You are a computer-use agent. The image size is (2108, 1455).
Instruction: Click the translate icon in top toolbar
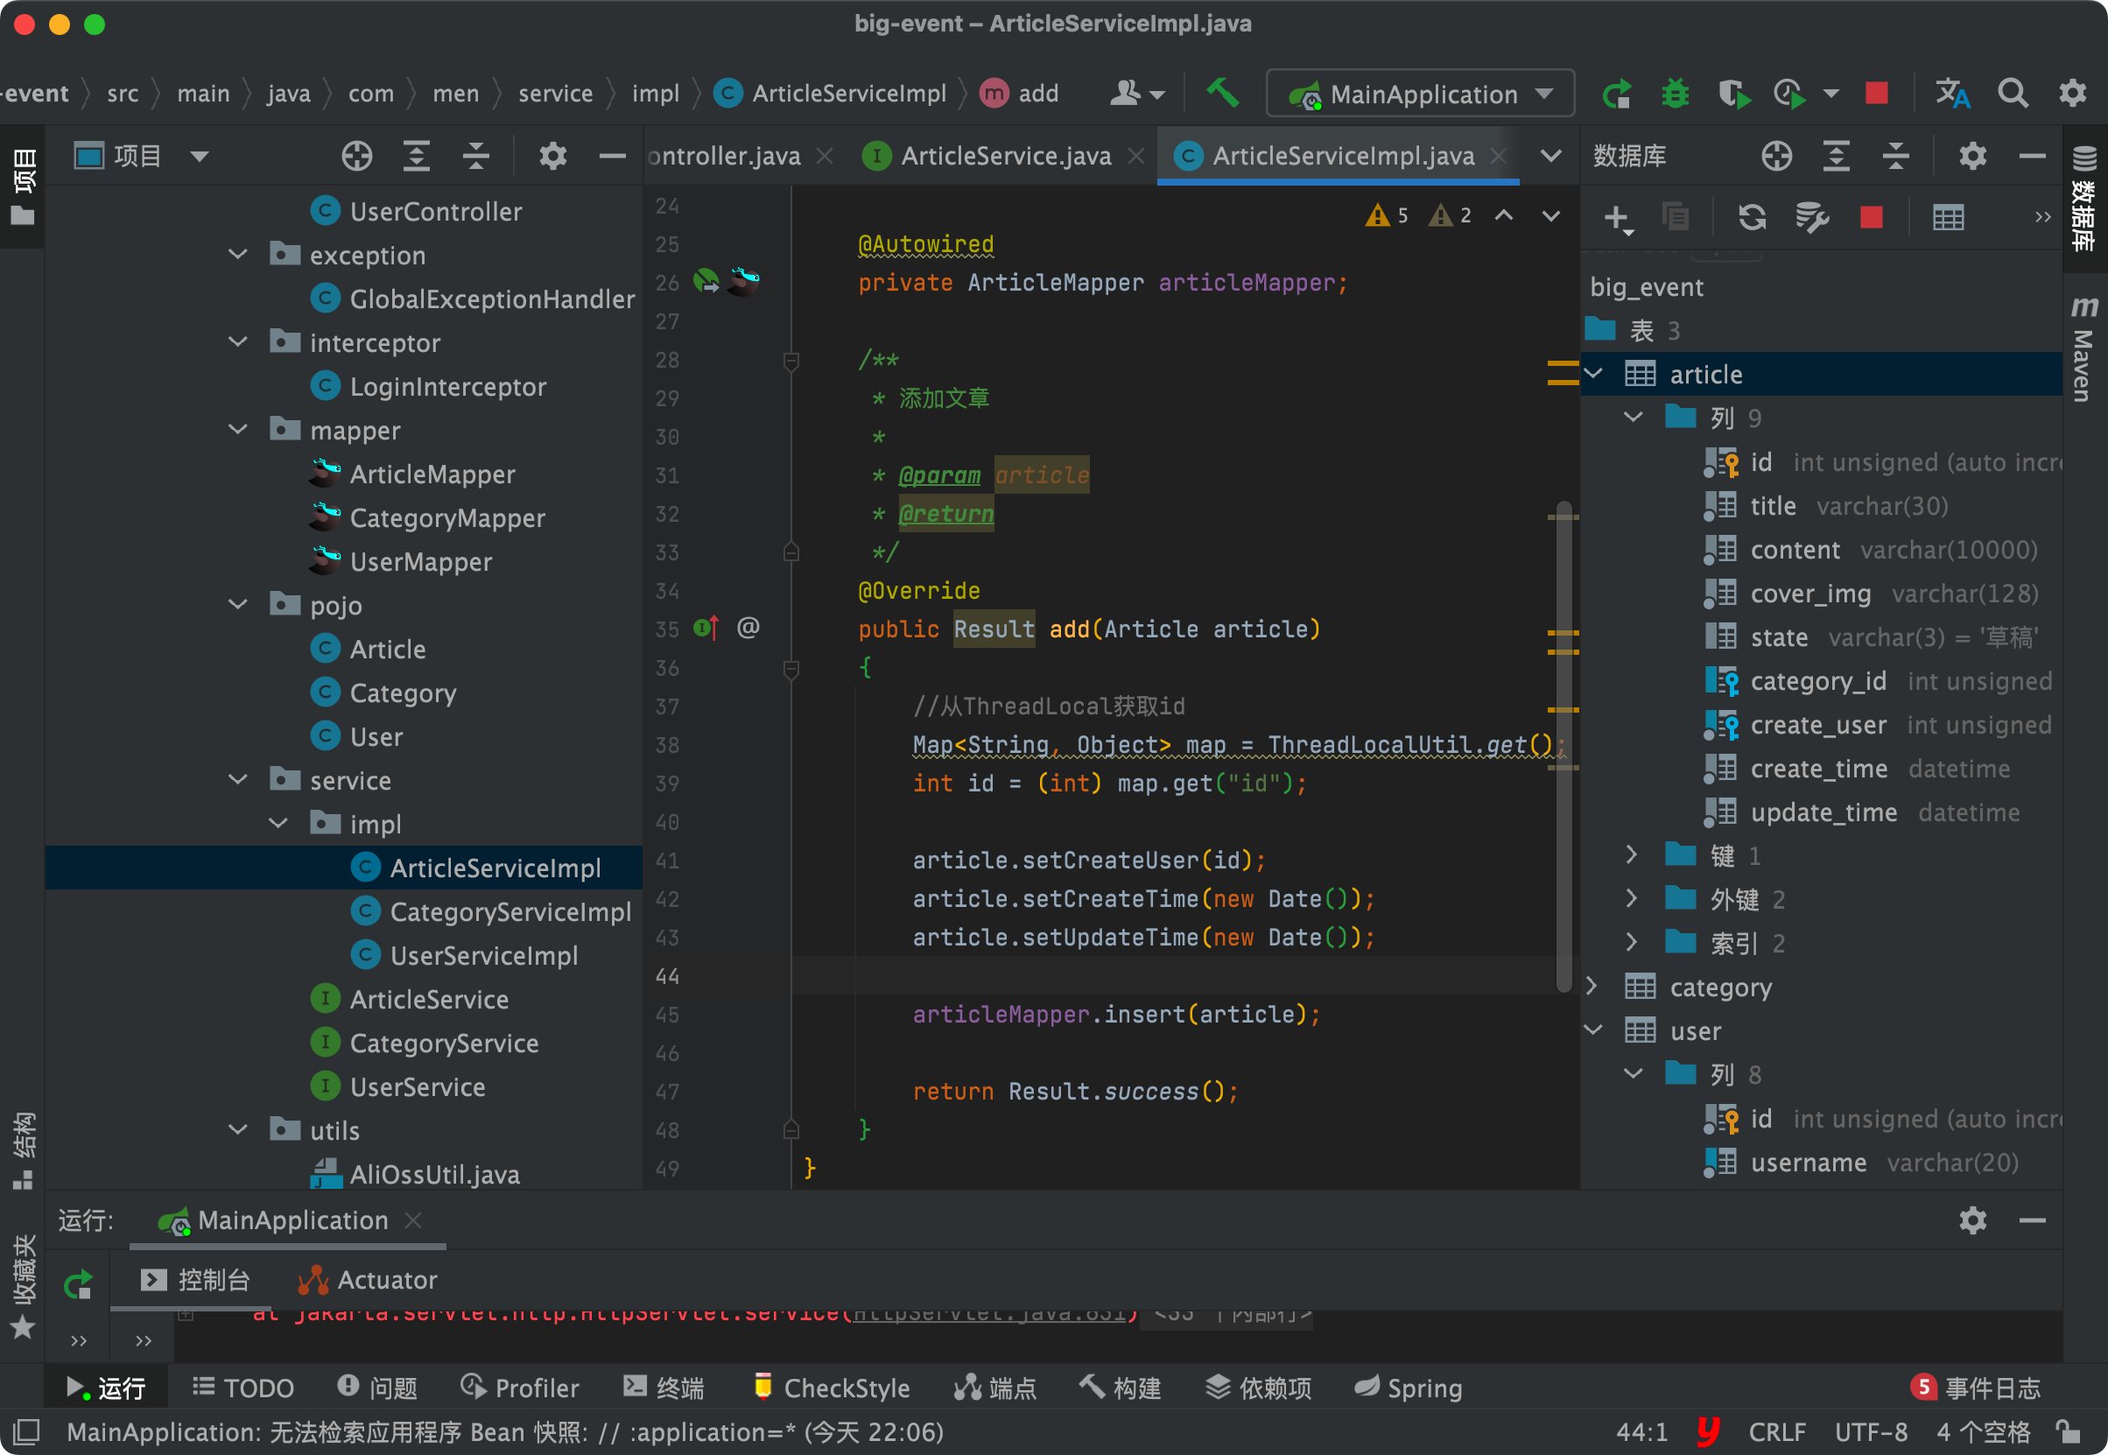coord(1952,93)
